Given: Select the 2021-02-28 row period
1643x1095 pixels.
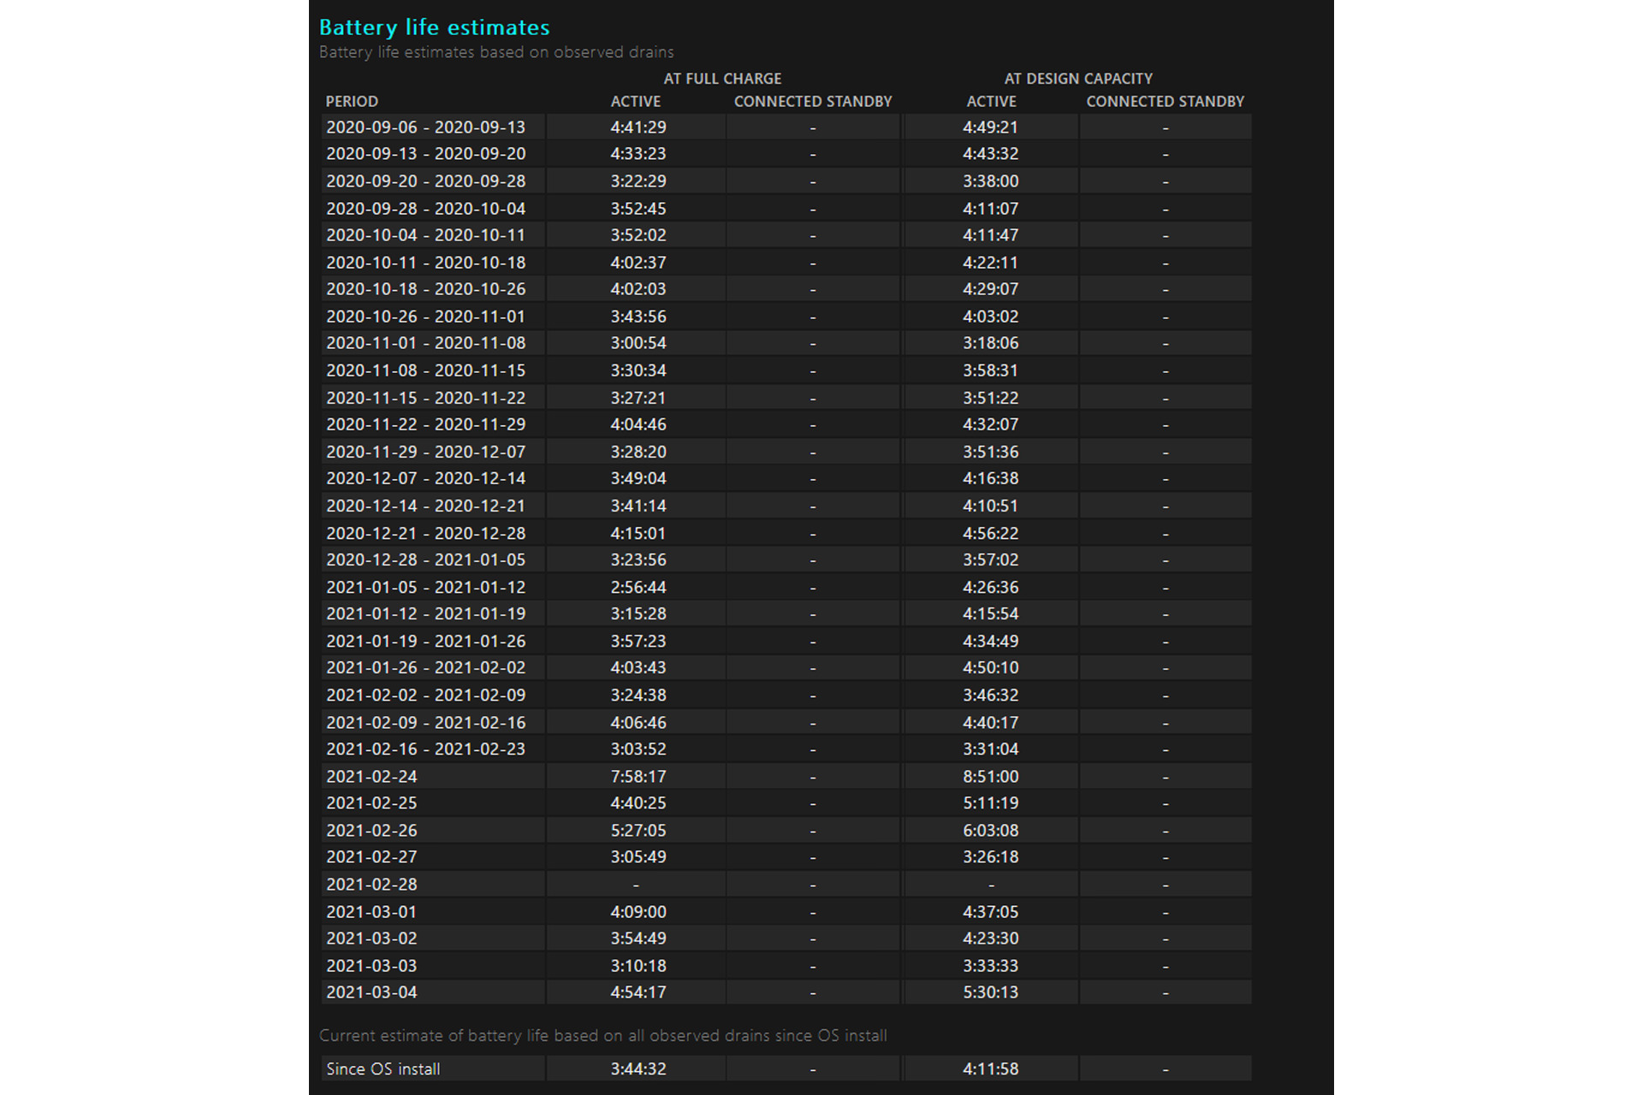Looking at the screenshot, I should coord(371,884).
